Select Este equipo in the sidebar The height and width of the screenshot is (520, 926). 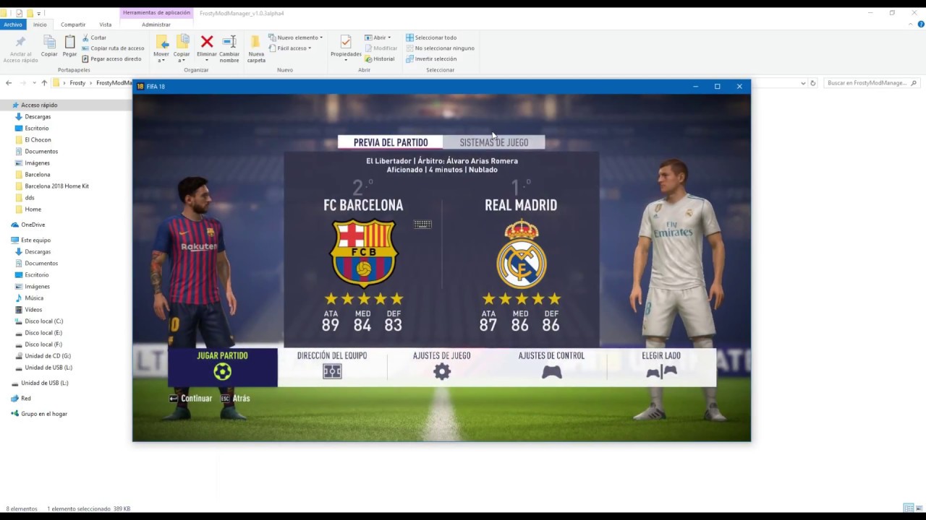[35, 240]
